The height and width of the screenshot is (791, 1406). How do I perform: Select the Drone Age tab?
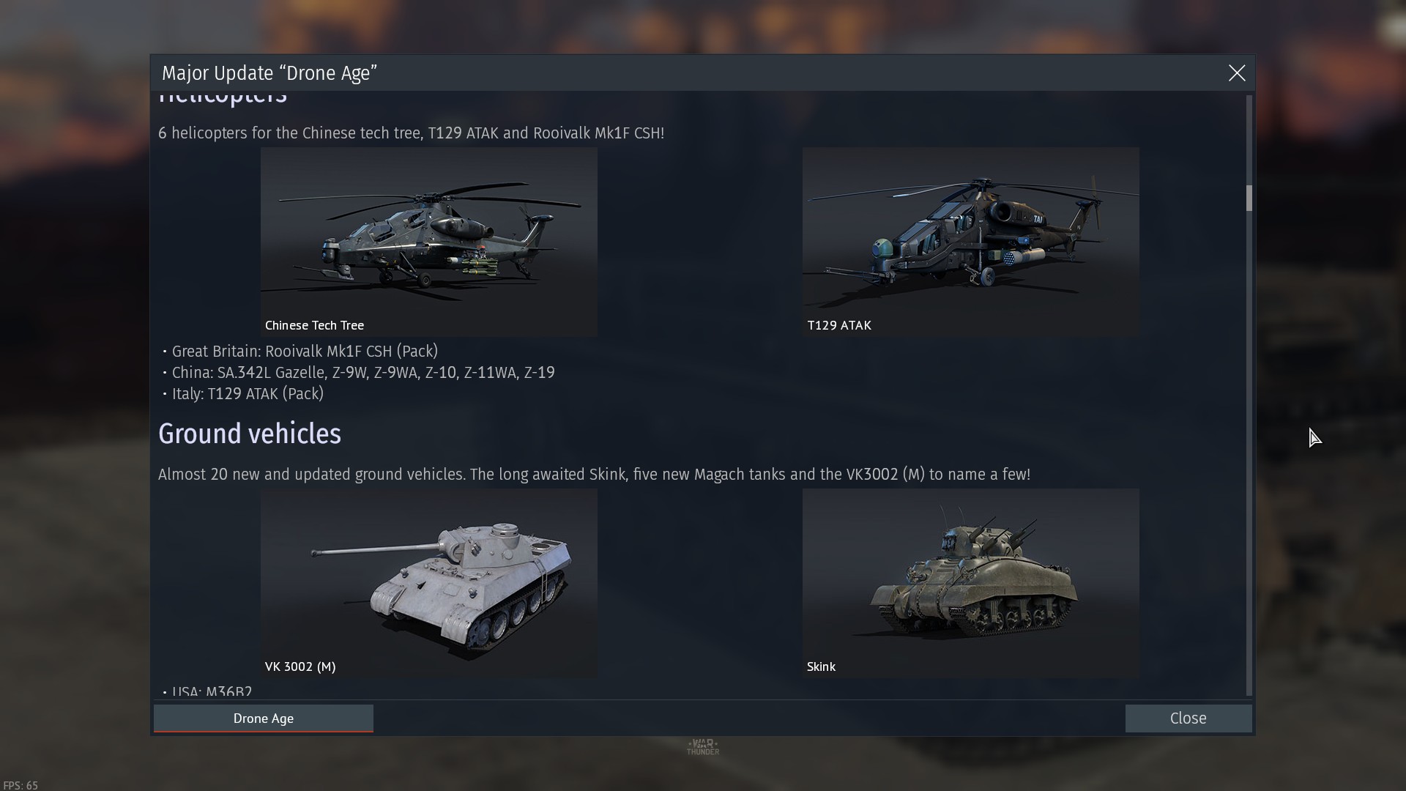[264, 718]
